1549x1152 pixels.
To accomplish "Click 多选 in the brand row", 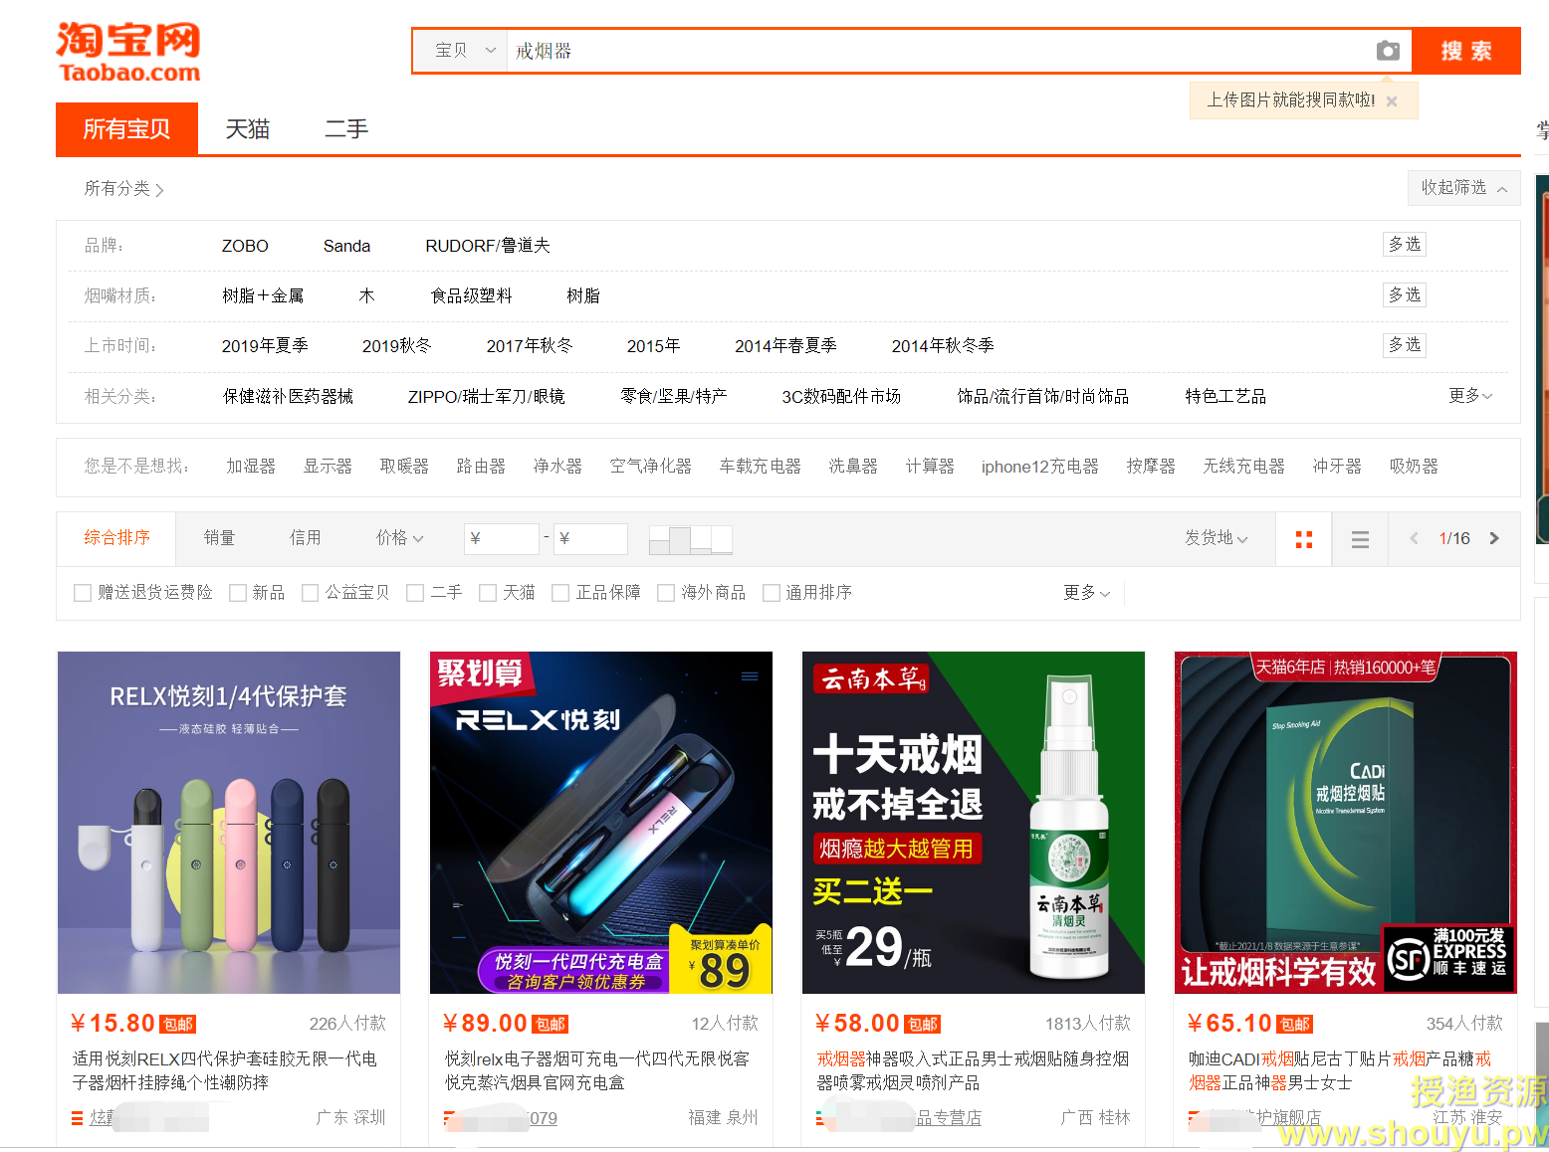I will pyautogui.click(x=1405, y=244).
